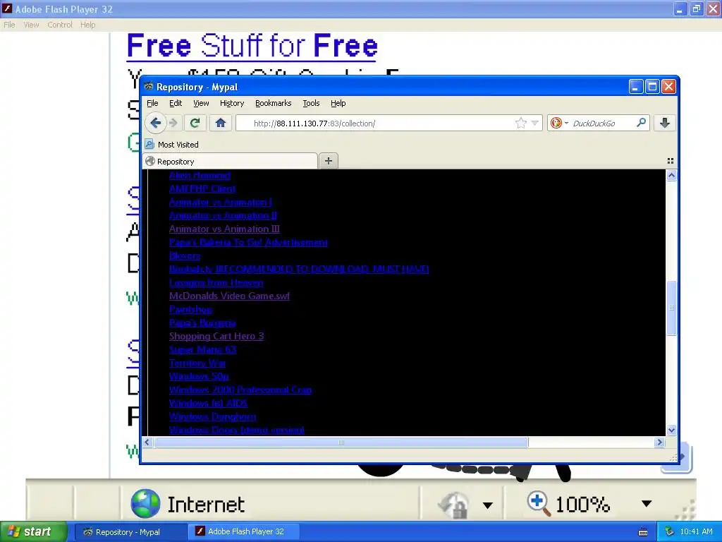Open the Paintshop link

tap(190, 309)
